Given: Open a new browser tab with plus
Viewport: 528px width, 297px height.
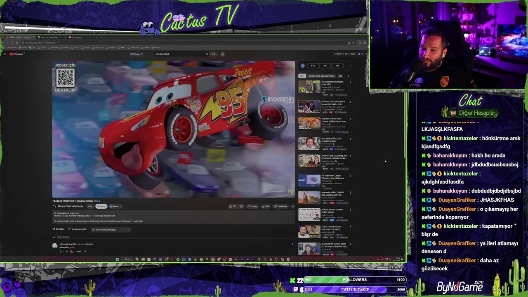Looking at the screenshot, I should click(101, 37).
